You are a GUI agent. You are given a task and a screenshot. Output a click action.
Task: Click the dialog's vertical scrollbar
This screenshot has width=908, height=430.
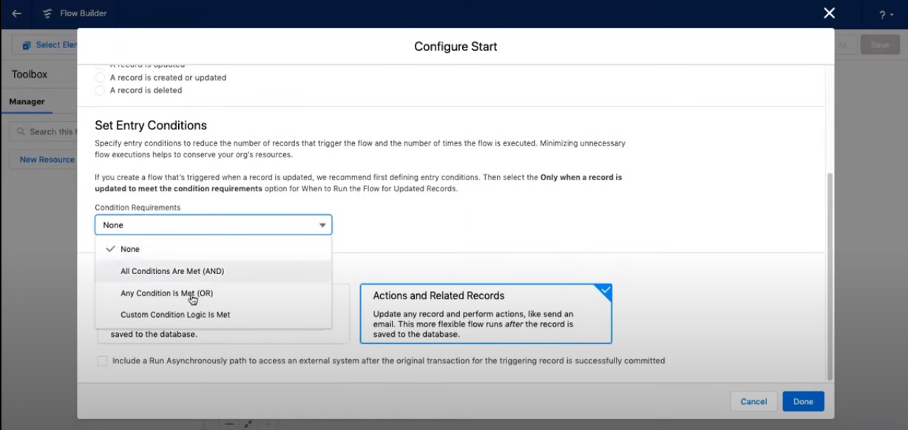click(829, 277)
